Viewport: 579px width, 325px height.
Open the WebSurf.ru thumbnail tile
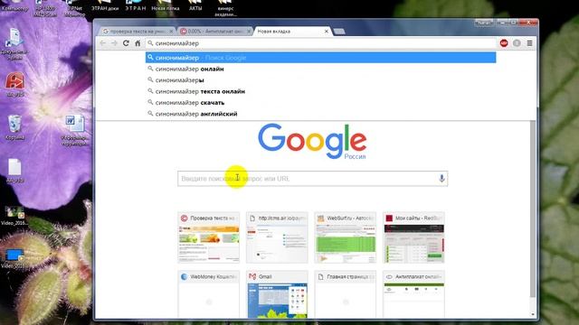pos(346,237)
